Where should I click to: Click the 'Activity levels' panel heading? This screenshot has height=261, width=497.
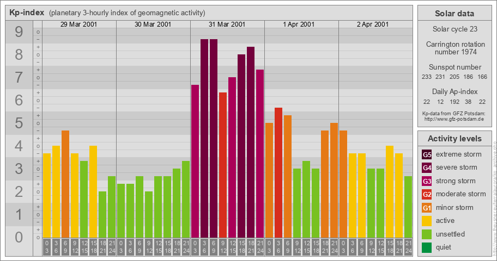(x=454, y=139)
